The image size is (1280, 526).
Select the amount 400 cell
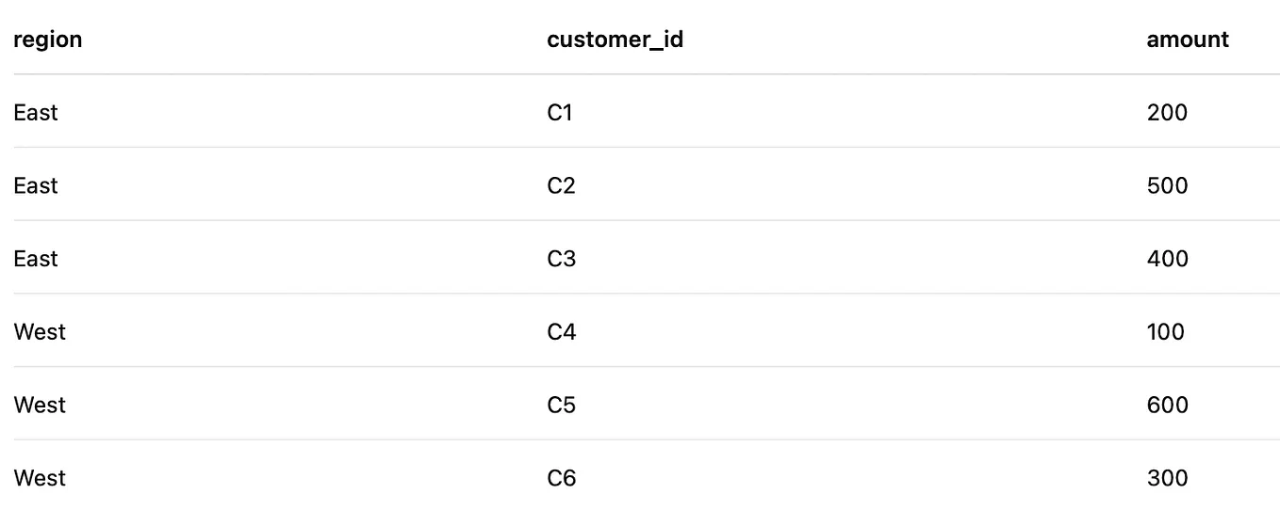(x=1168, y=259)
